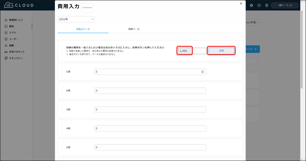Image resolution: width=306 pixels, height=161 pixels.
Task: Click the 3月 cost input field
Action: [150, 110]
